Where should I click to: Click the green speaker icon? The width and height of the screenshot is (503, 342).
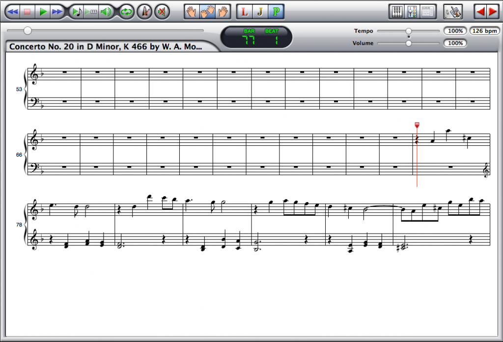click(x=106, y=12)
